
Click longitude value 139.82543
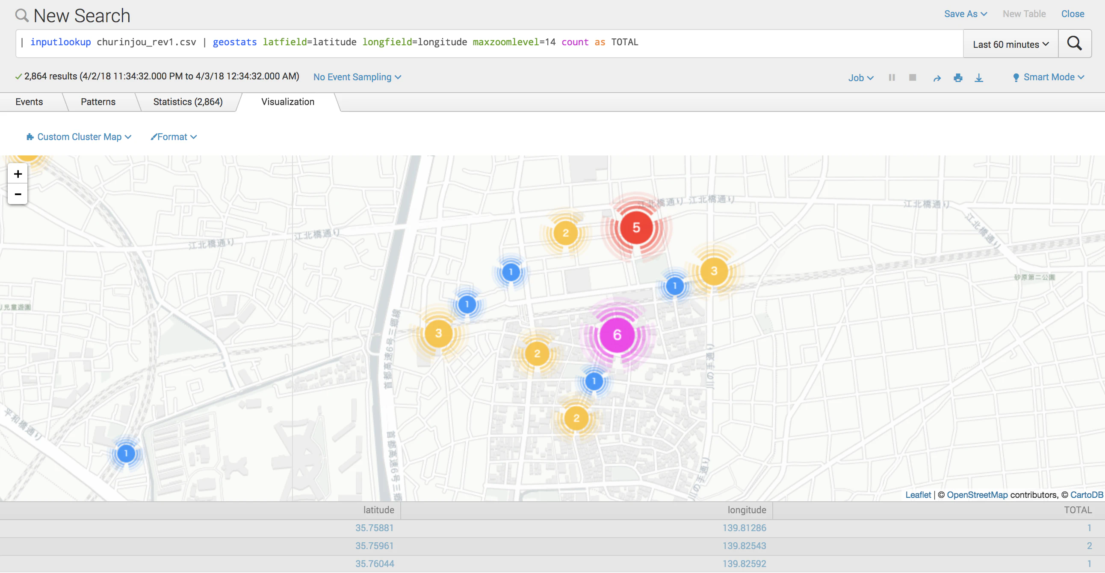(x=744, y=546)
